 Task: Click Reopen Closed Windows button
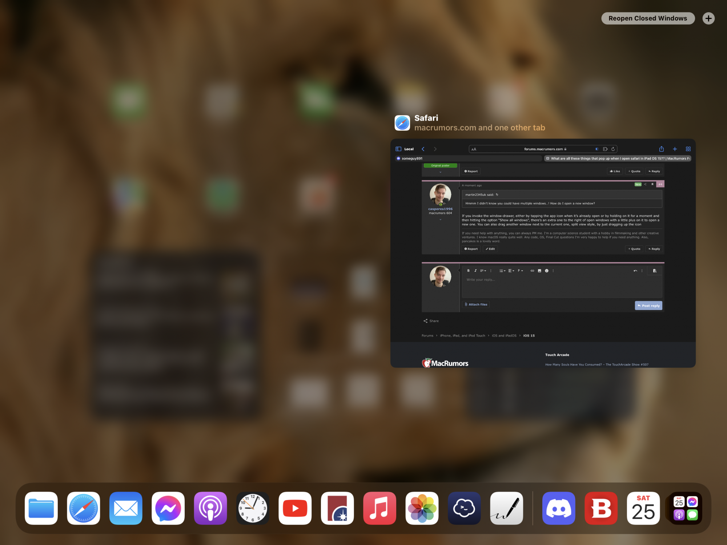pos(648,19)
